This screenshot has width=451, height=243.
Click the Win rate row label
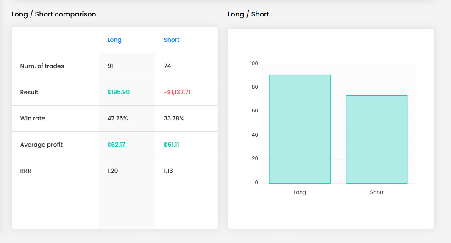(x=33, y=118)
